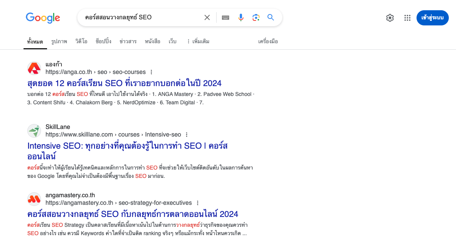Open the เครื่องมือ search tools
Screen dimensions: 456x245
[267, 41]
